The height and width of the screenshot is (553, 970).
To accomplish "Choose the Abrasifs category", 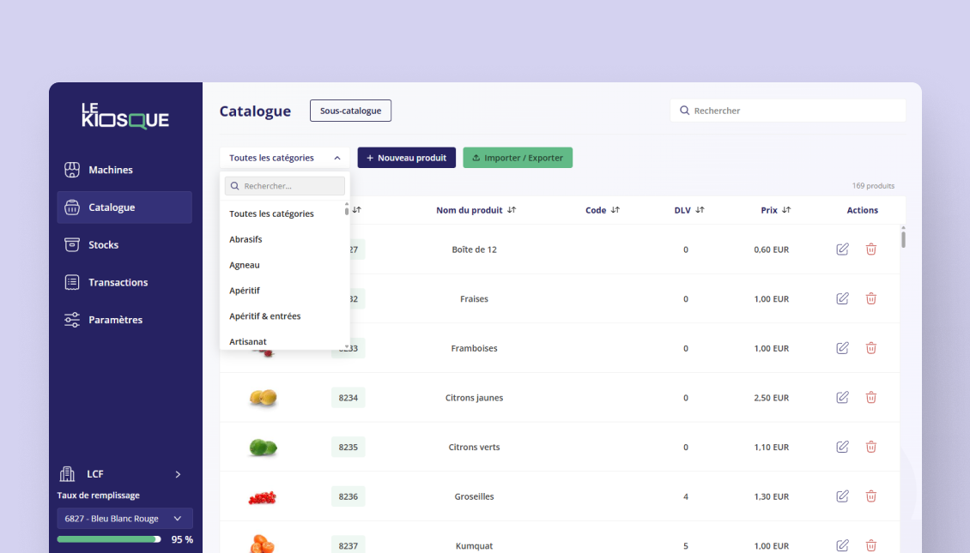I will [246, 239].
